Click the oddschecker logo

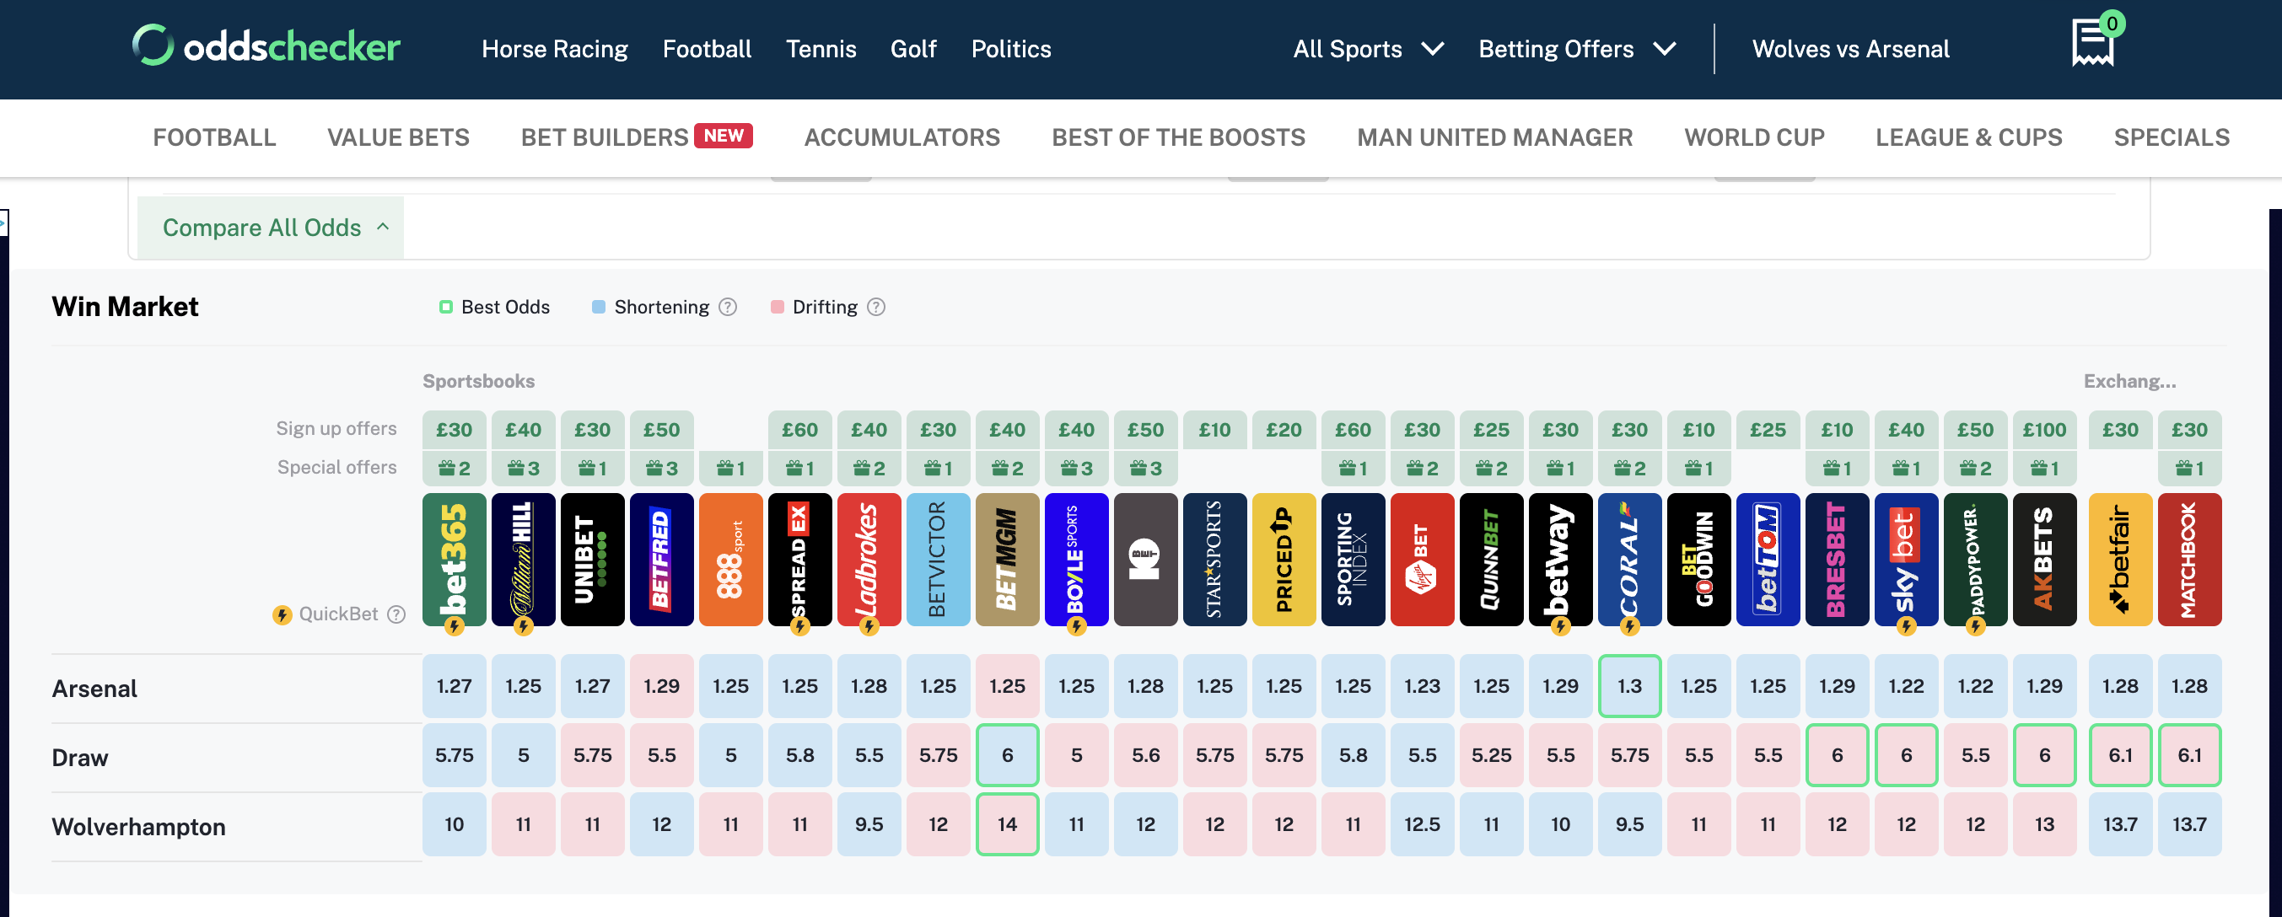point(265,46)
